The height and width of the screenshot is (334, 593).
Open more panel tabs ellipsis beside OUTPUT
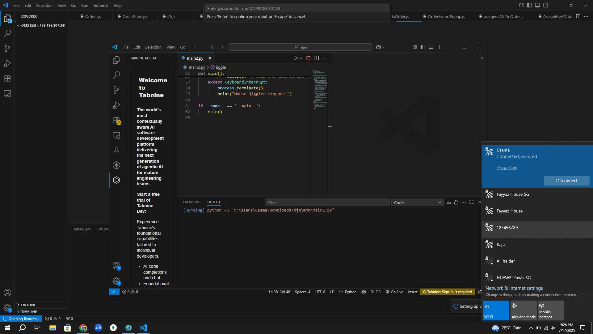pyautogui.click(x=228, y=202)
